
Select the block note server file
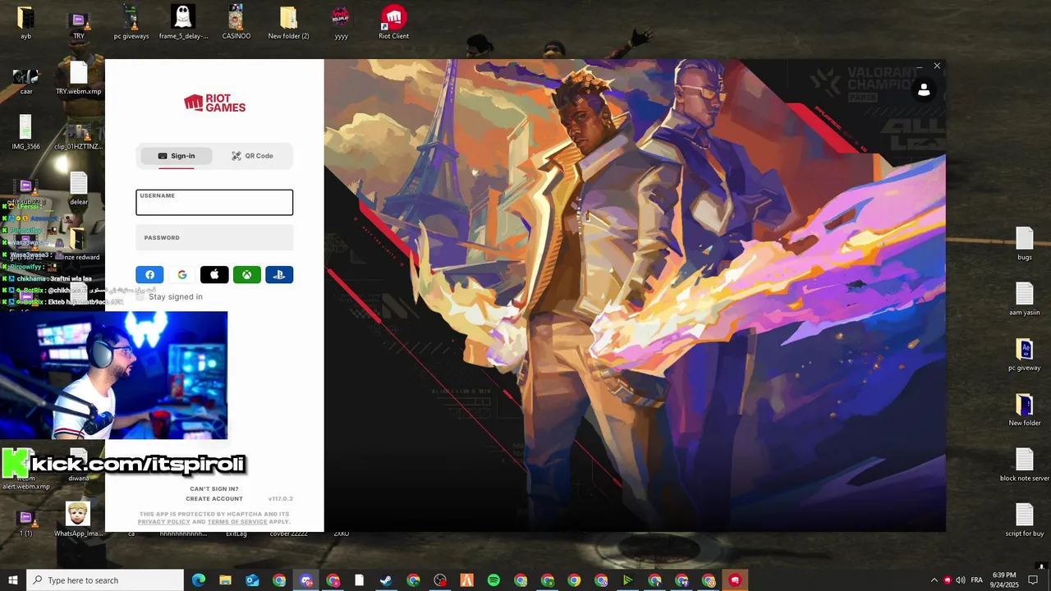pyautogui.click(x=1025, y=465)
